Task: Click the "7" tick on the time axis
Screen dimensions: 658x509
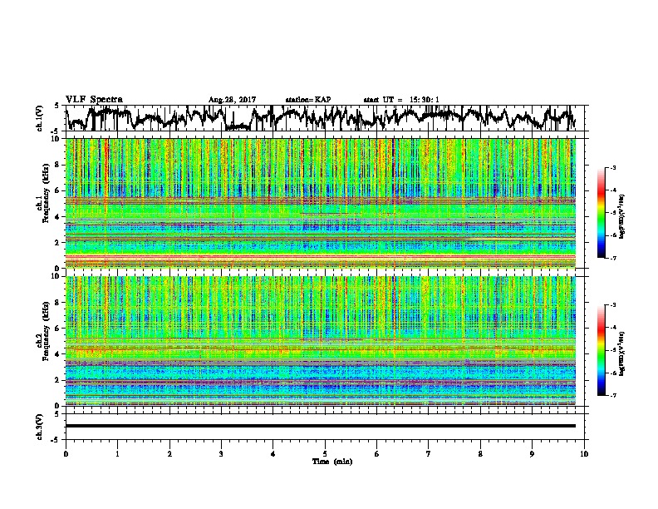Action: (x=429, y=454)
